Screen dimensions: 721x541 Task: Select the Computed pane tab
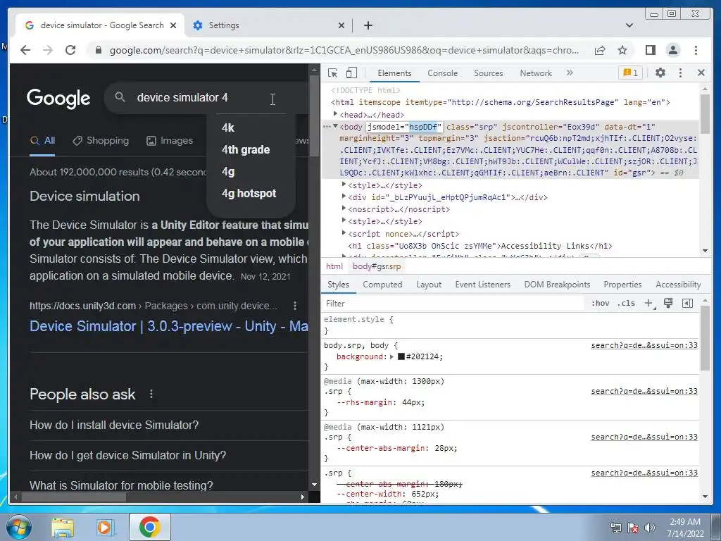point(382,285)
